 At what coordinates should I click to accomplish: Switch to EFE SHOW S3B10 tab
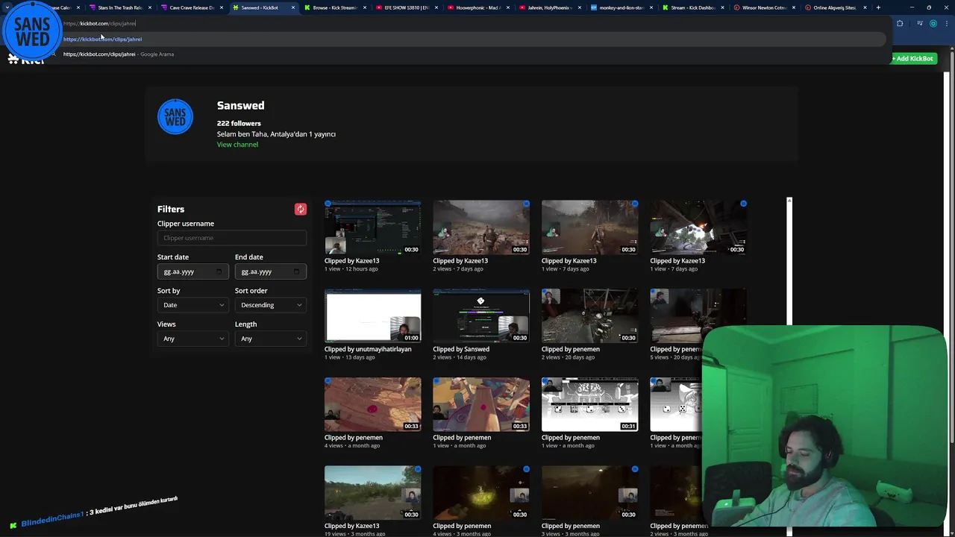point(406,7)
